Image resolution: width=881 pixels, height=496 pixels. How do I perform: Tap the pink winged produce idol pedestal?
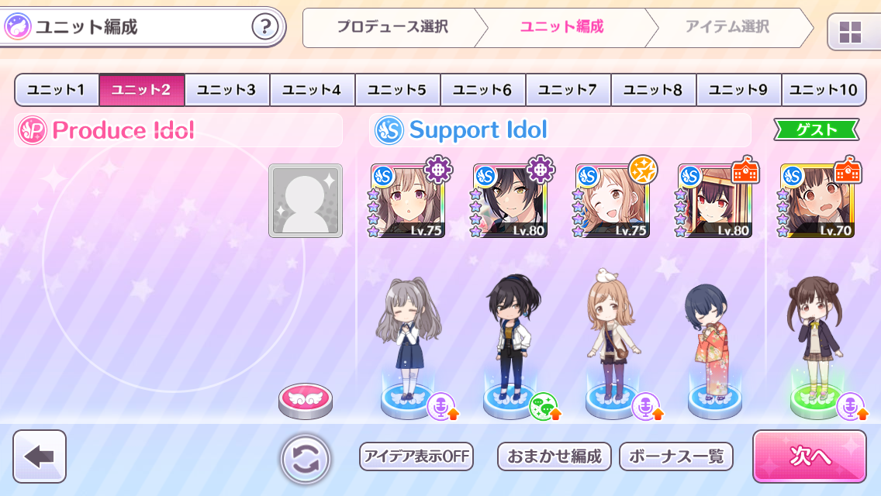tap(306, 401)
